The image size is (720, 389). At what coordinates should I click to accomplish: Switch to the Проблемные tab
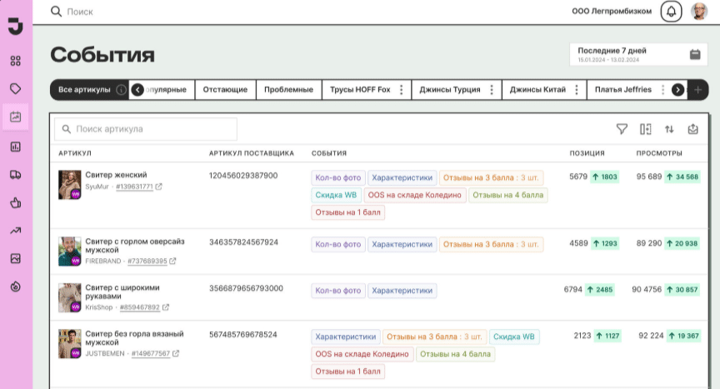(x=289, y=90)
